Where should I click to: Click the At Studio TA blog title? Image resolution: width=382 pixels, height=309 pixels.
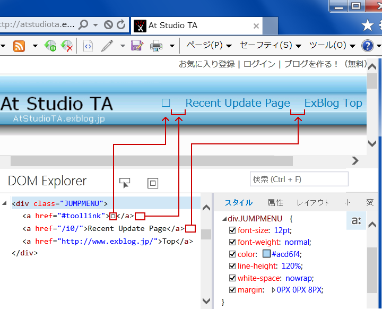coord(57,104)
